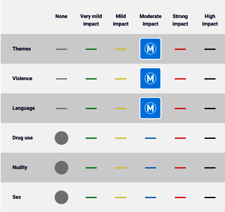Click the Strong impact column header
The width and height of the screenshot is (225, 212).
click(180, 20)
